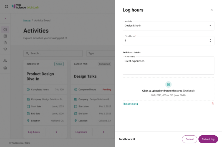Image resolution: width=222 pixels, height=147 pixels.
Task: Click the Search activities field
Action: tap(53, 53)
